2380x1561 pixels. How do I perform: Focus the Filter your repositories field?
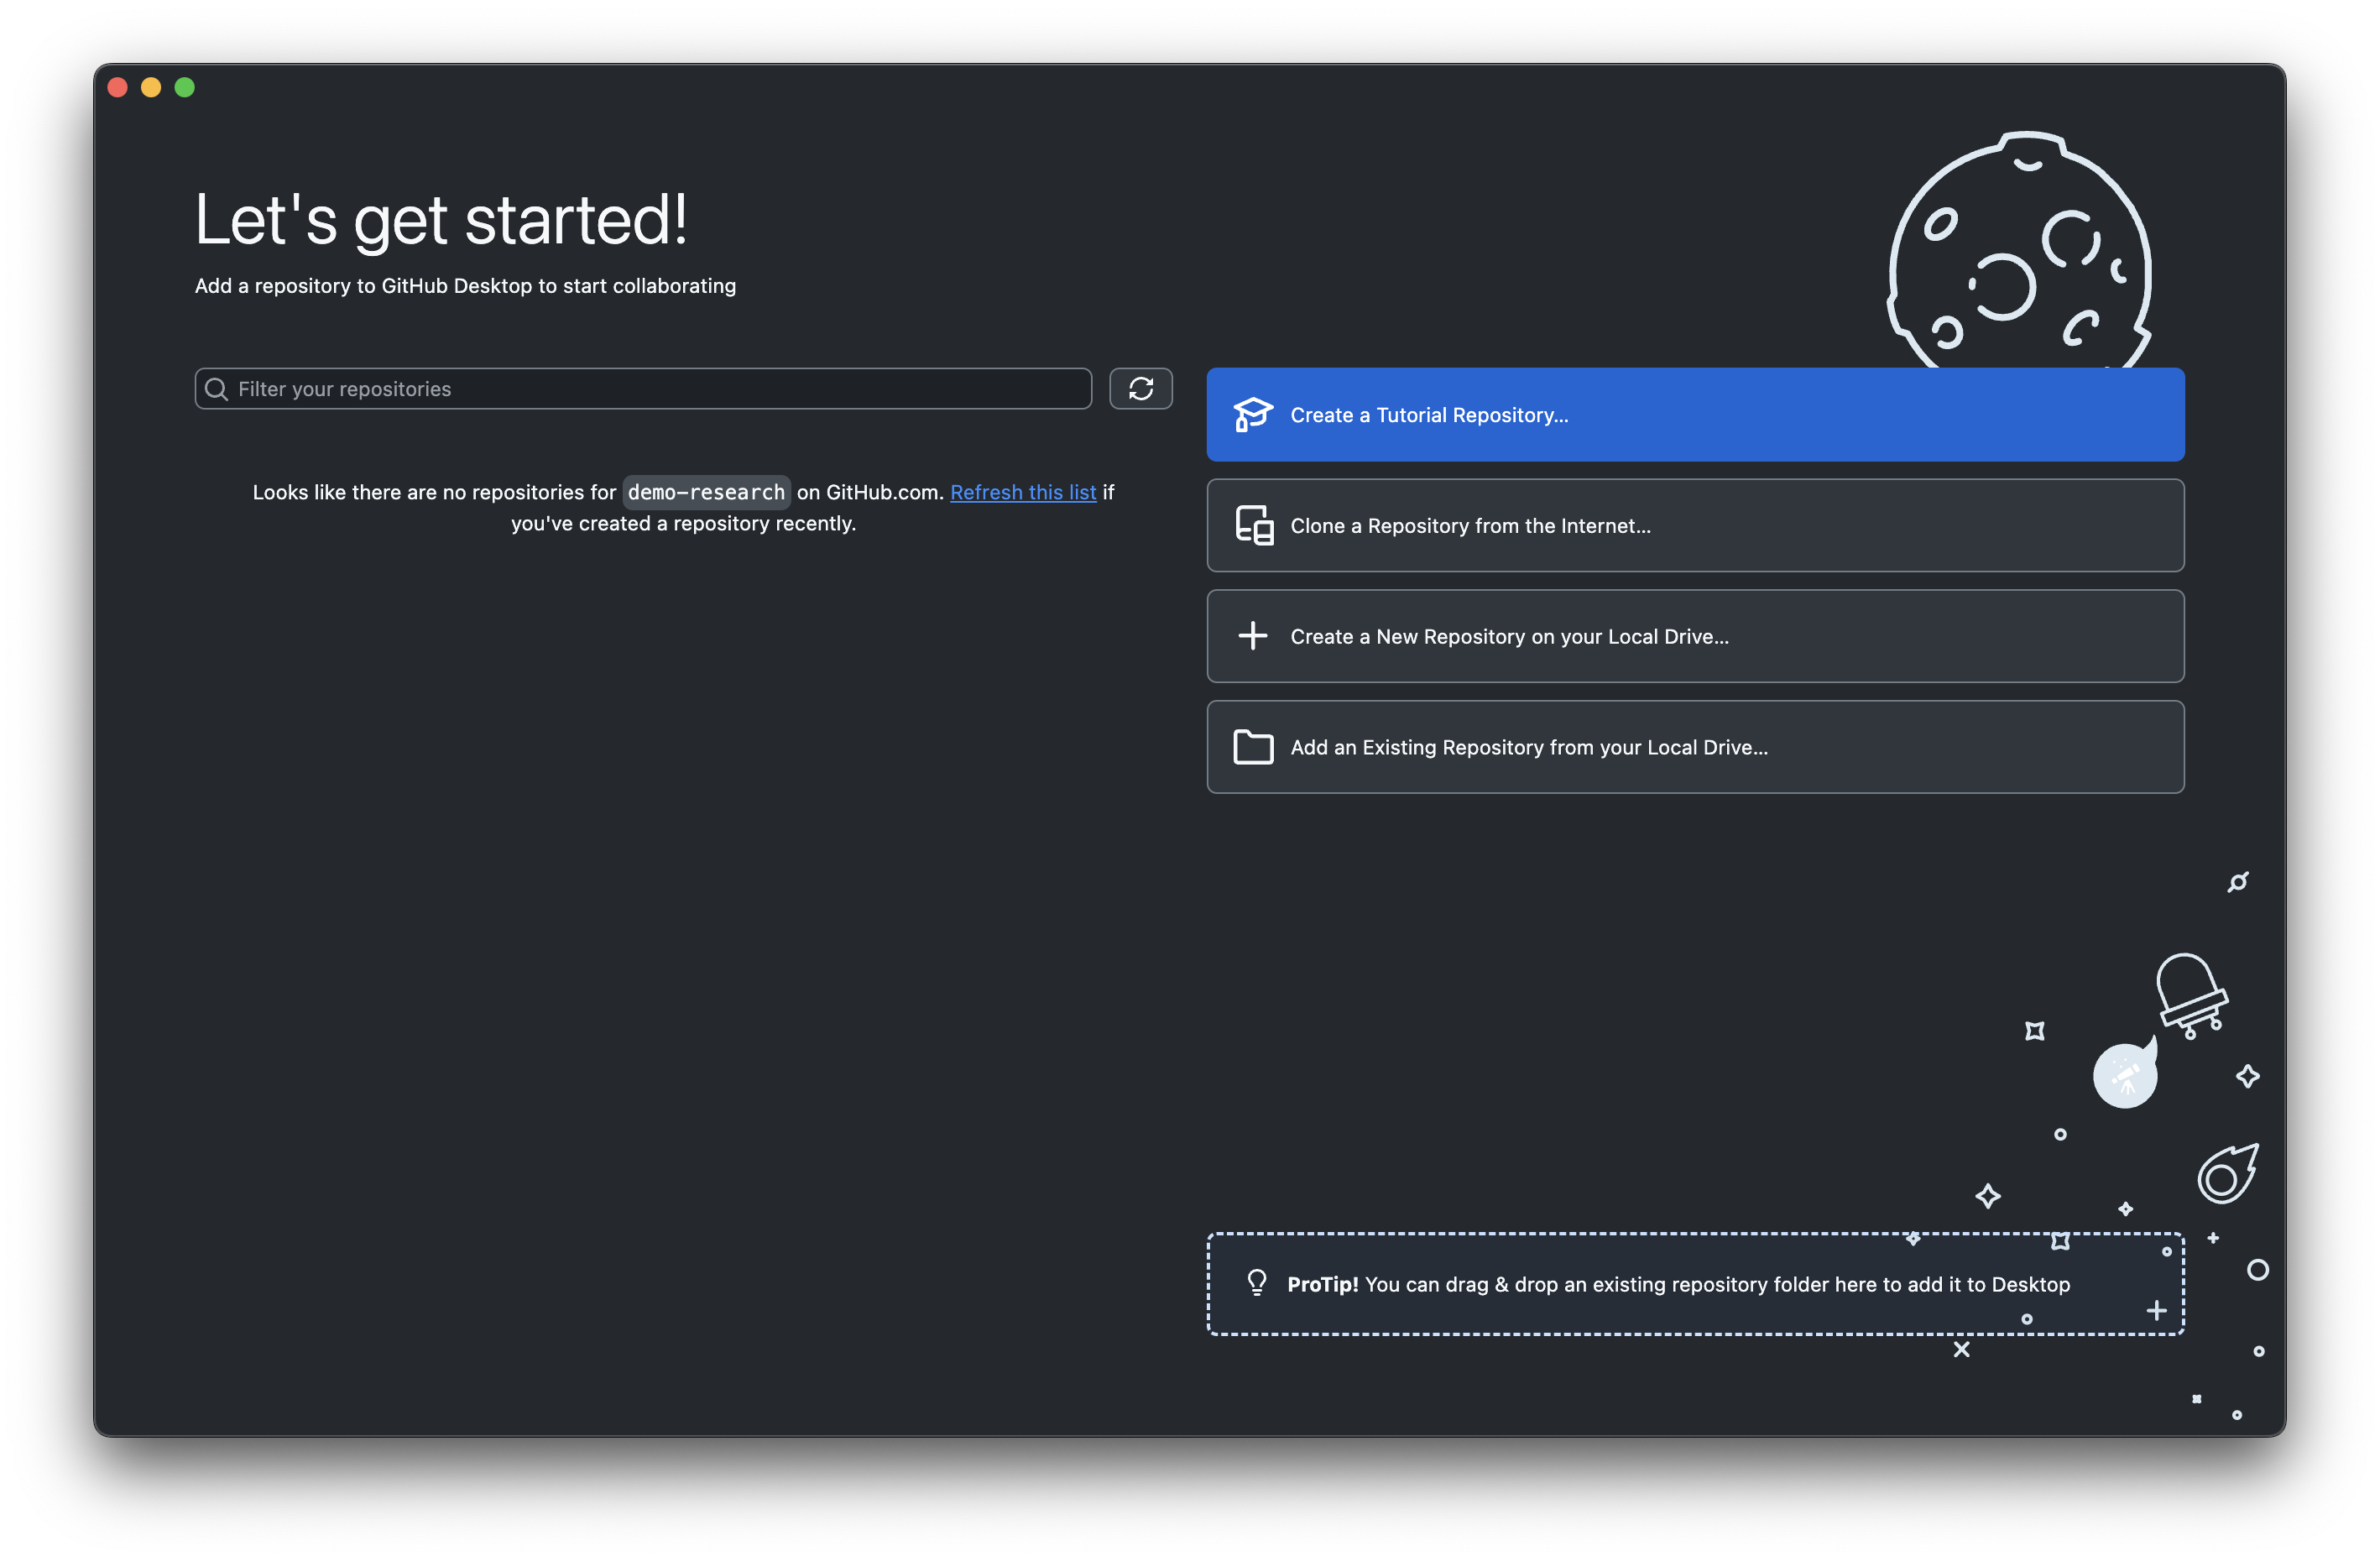643,389
